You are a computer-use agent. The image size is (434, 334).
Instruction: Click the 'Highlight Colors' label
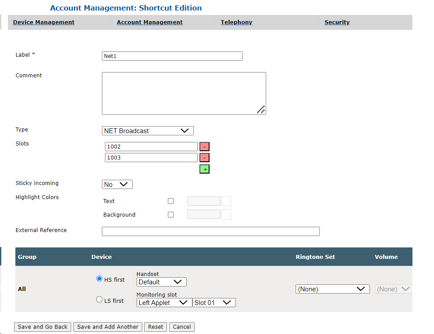[37, 197]
